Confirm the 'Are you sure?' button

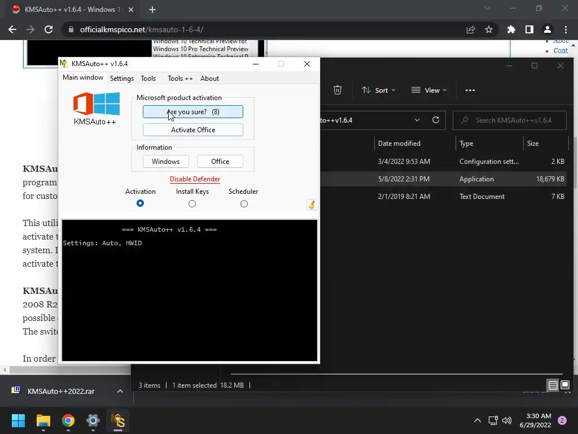(x=193, y=112)
